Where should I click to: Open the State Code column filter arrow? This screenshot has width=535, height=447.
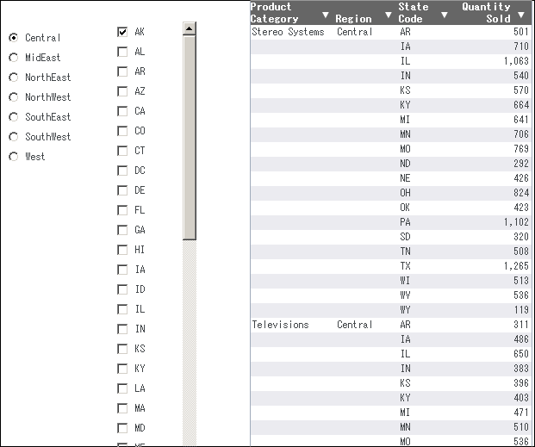point(444,15)
